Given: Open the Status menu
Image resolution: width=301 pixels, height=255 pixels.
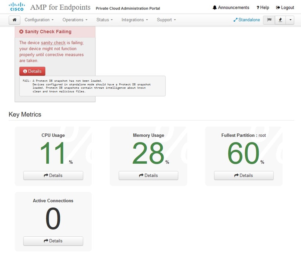Looking at the screenshot, I should click(105, 20).
